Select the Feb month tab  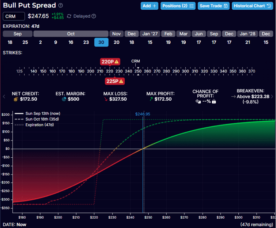click(168, 34)
